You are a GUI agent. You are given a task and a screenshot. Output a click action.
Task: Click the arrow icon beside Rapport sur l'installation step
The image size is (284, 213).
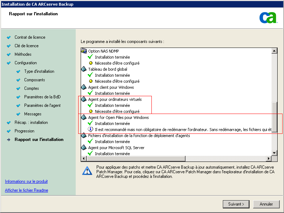pyautogui.click(x=9, y=140)
